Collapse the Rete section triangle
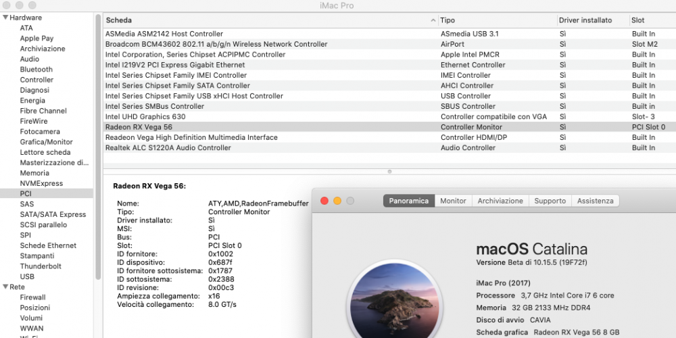The width and height of the screenshot is (676, 338). pyautogui.click(x=5, y=287)
